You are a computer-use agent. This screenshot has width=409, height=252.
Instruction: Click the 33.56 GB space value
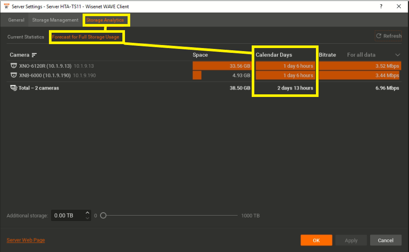point(240,66)
